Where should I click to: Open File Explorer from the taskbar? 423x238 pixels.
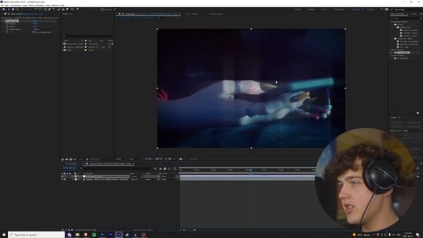tap(77, 235)
